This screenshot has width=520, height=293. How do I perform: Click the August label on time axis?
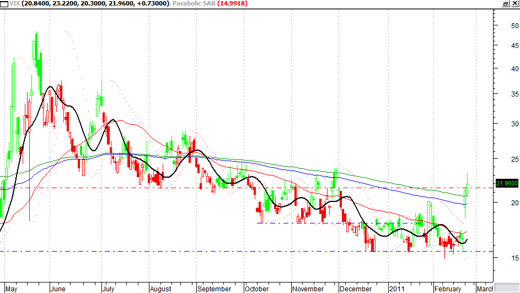pos(160,289)
